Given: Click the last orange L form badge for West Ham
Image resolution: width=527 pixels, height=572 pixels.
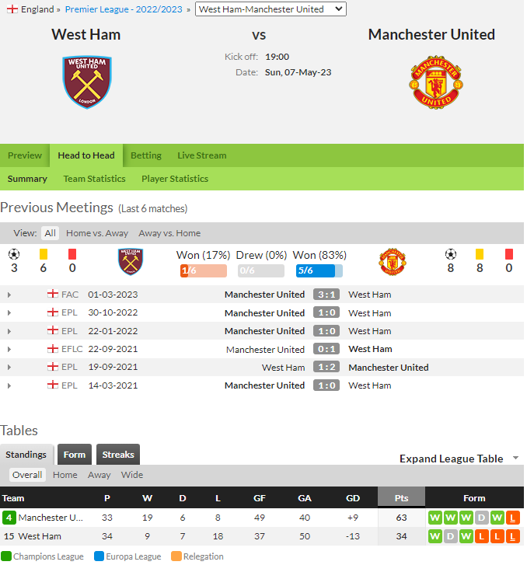Looking at the screenshot, I should 512,536.
